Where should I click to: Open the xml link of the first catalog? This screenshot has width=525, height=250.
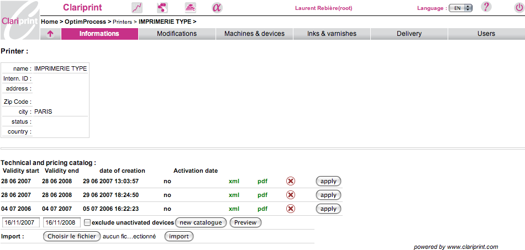coord(234,181)
